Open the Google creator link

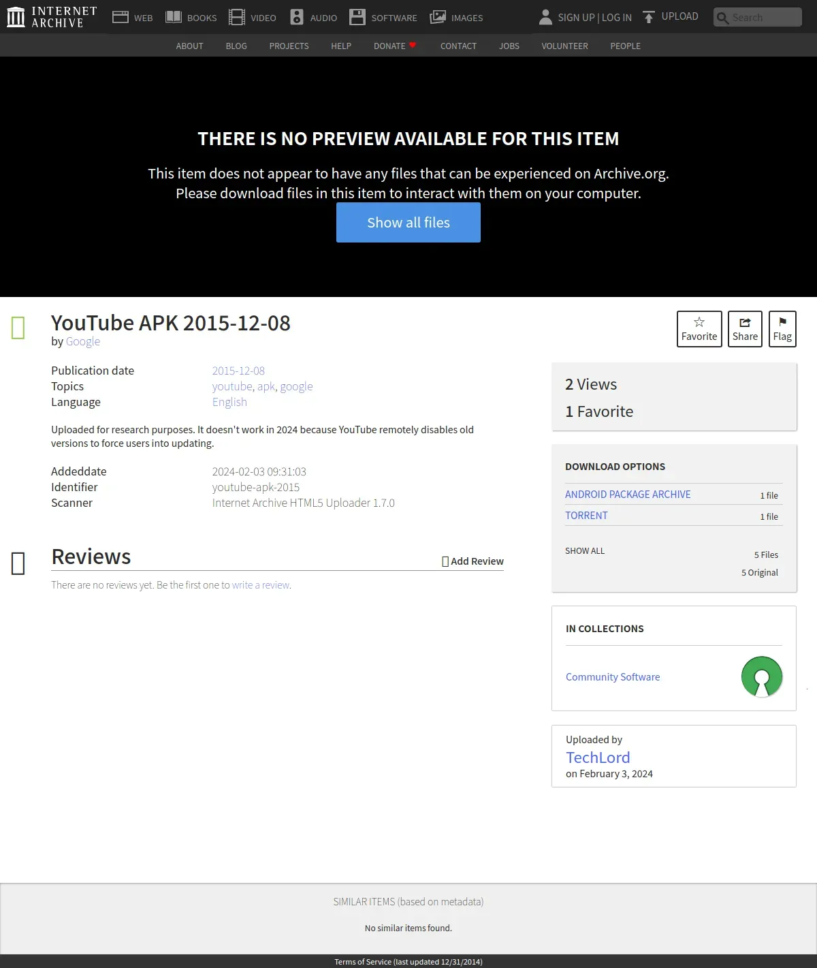83,341
